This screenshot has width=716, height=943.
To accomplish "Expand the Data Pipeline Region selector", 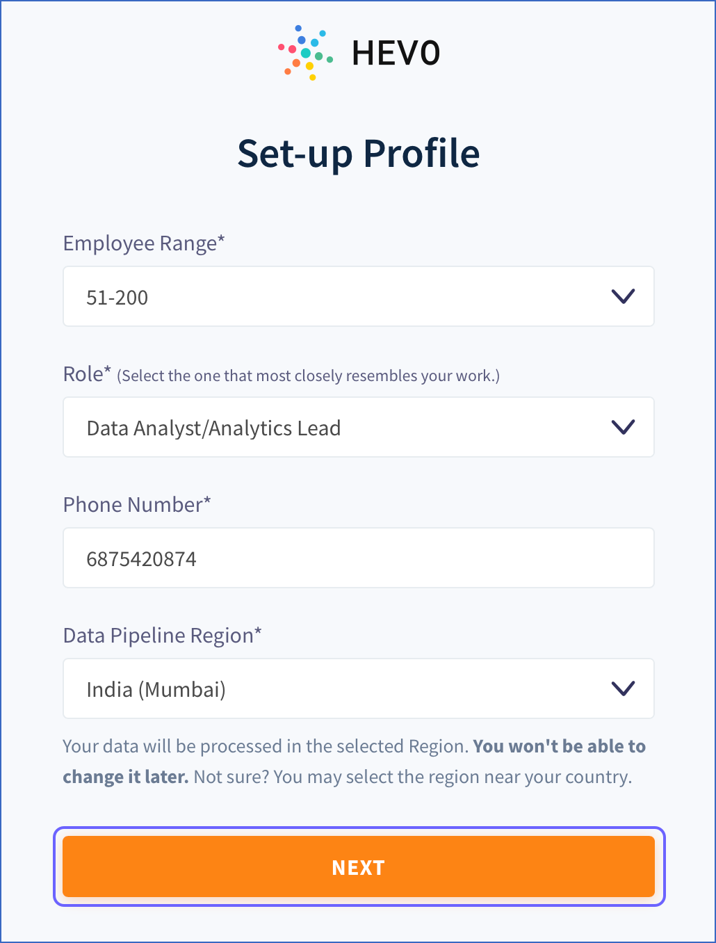I will 358,688.
